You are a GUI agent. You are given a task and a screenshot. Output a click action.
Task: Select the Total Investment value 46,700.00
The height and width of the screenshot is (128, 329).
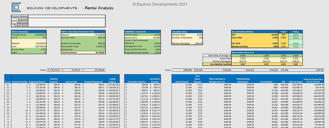(100, 52)
